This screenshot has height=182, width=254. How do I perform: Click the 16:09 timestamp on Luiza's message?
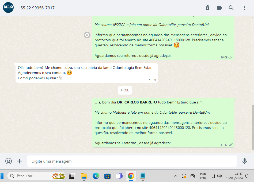coord(153,80)
